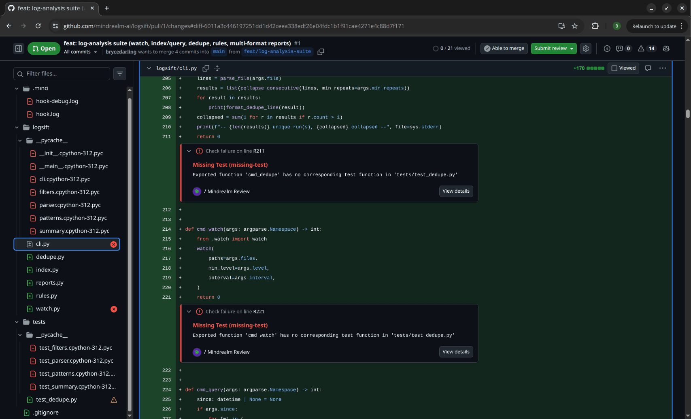The width and height of the screenshot is (691, 419).
Task: Click View details on cmd_dedupe failure
Action: tap(456, 191)
